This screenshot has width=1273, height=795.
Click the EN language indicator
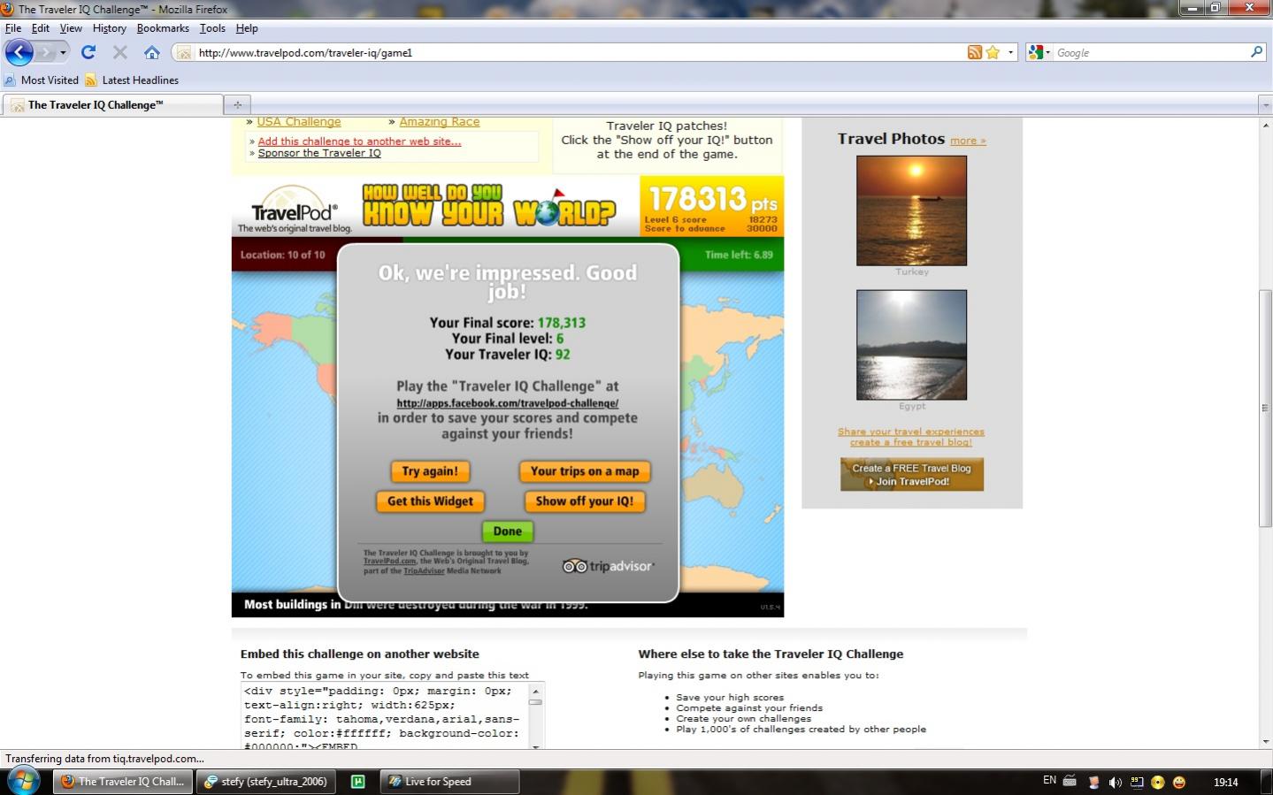pyautogui.click(x=1049, y=781)
